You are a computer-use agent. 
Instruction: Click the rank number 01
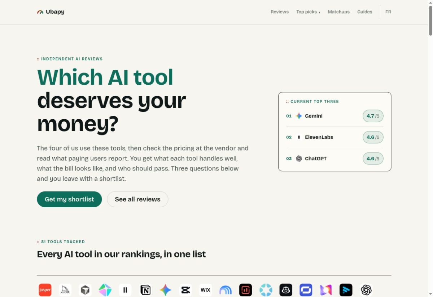click(x=289, y=116)
